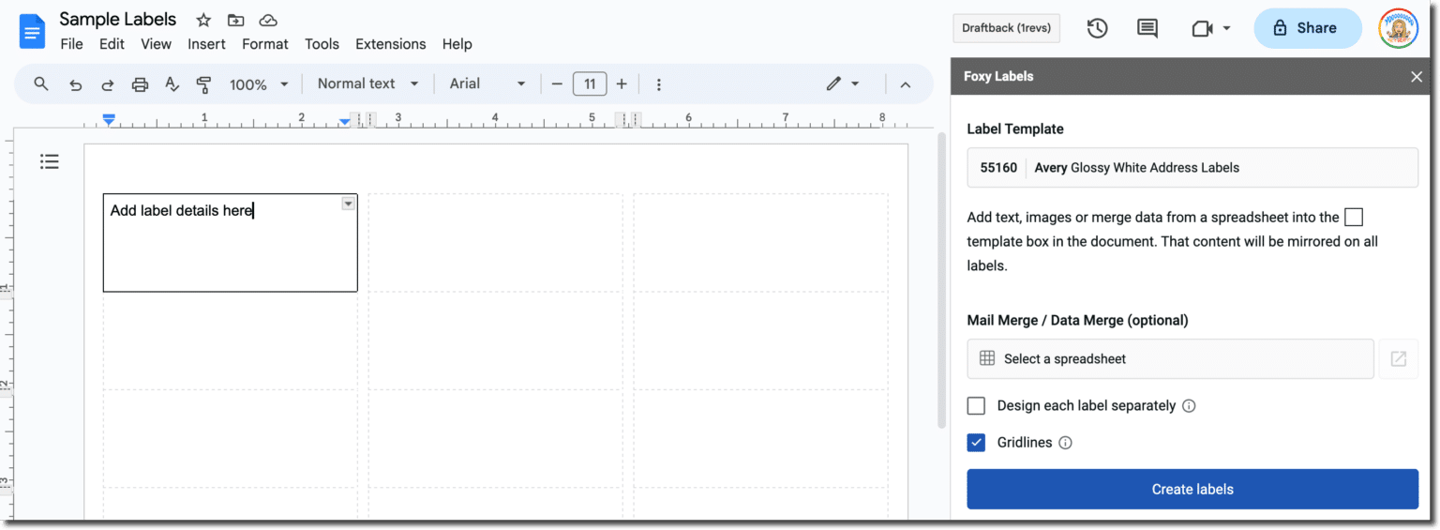The image size is (1440, 530).
Task: Check the cloud save status icon
Action: [x=268, y=20]
